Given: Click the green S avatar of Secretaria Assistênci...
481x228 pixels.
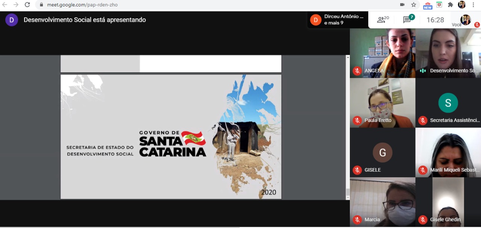Looking at the screenshot, I should pyautogui.click(x=448, y=103).
